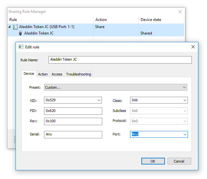Click the Port: label
207x179 pixels.
(x=116, y=134)
